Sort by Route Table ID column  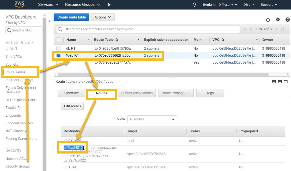(116, 40)
